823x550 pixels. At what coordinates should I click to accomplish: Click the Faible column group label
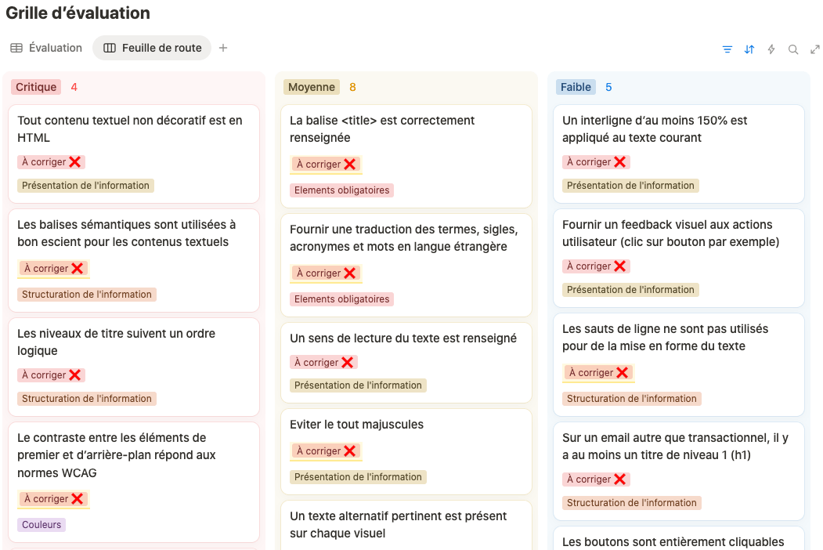pos(576,87)
